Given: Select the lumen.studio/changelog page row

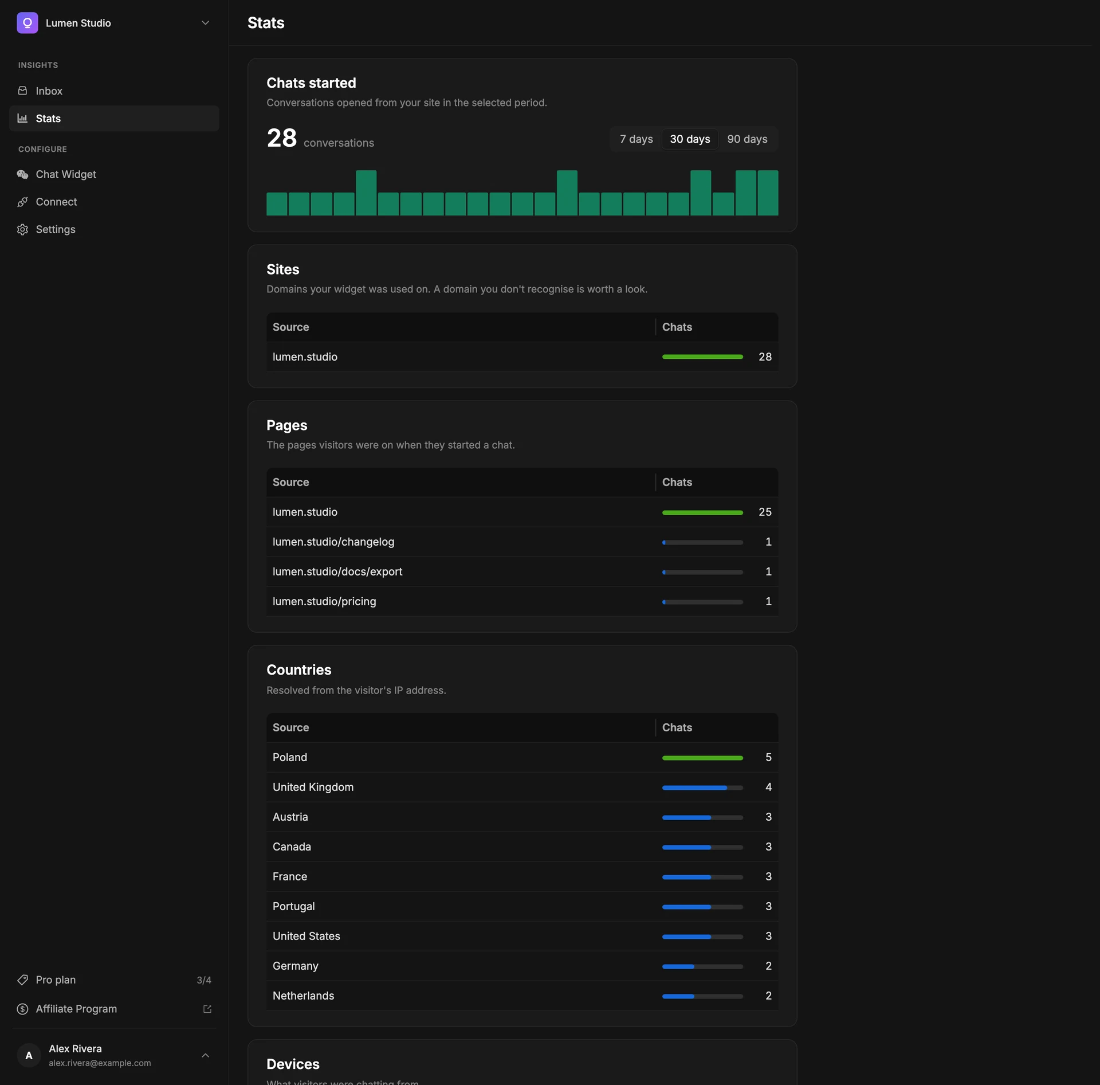Looking at the screenshot, I should 522,542.
